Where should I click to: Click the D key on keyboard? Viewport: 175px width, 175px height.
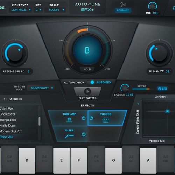[27, 160]
